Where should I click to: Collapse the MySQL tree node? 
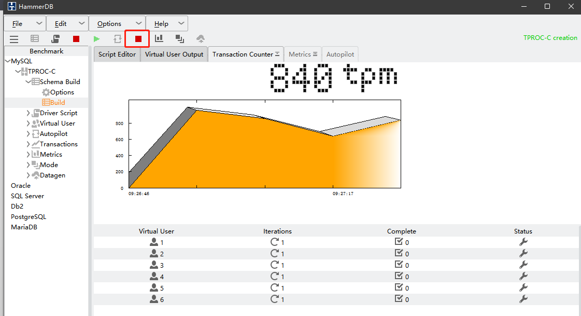(8, 61)
